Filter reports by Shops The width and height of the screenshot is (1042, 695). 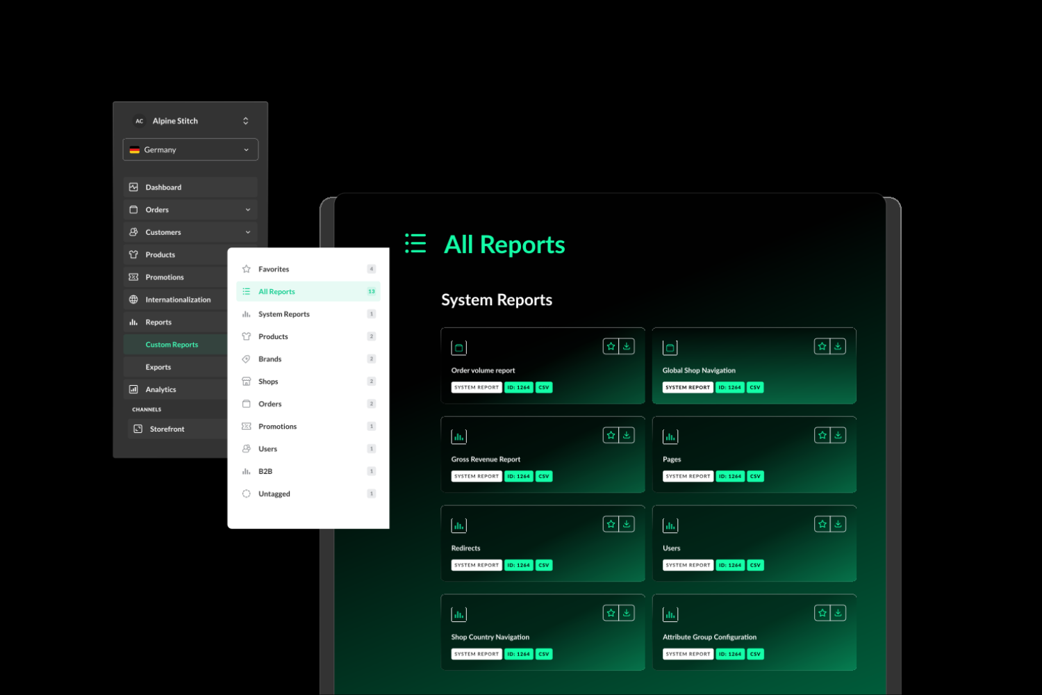point(308,382)
